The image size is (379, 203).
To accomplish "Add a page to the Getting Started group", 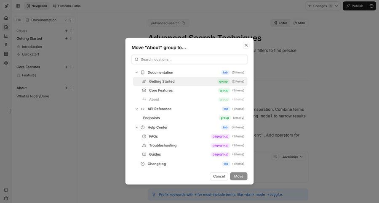I will click(x=66, y=39).
